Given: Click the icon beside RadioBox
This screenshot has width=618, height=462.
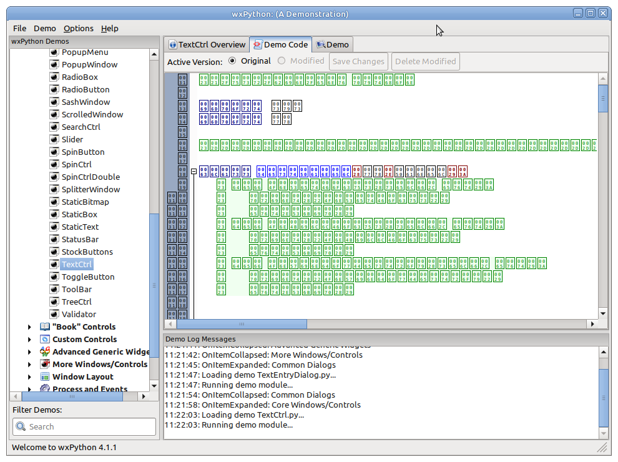Looking at the screenshot, I should [x=54, y=77].
